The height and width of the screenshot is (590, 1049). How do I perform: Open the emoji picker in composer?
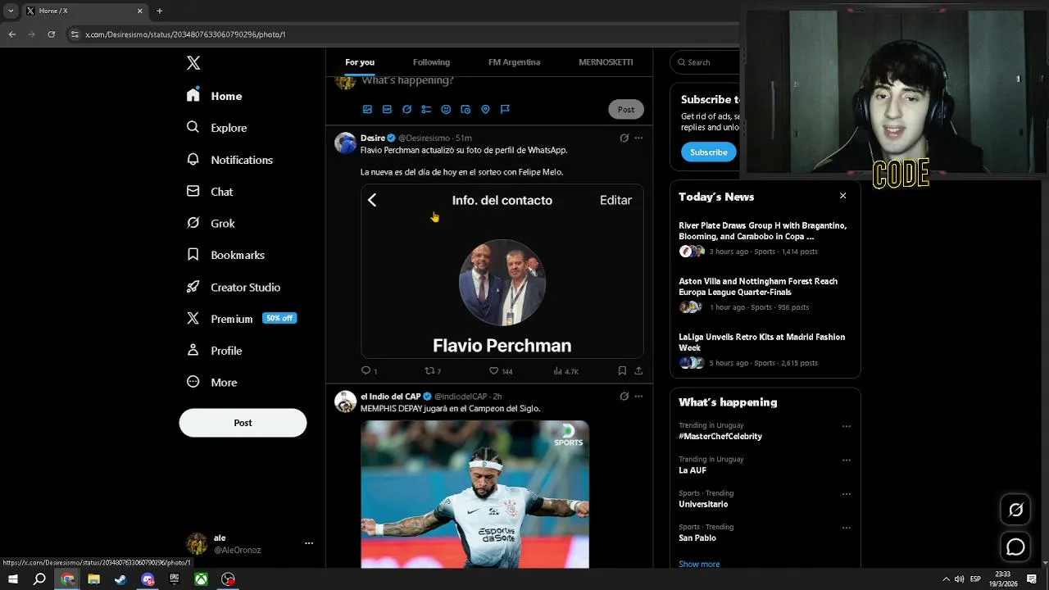click(446, 109)
